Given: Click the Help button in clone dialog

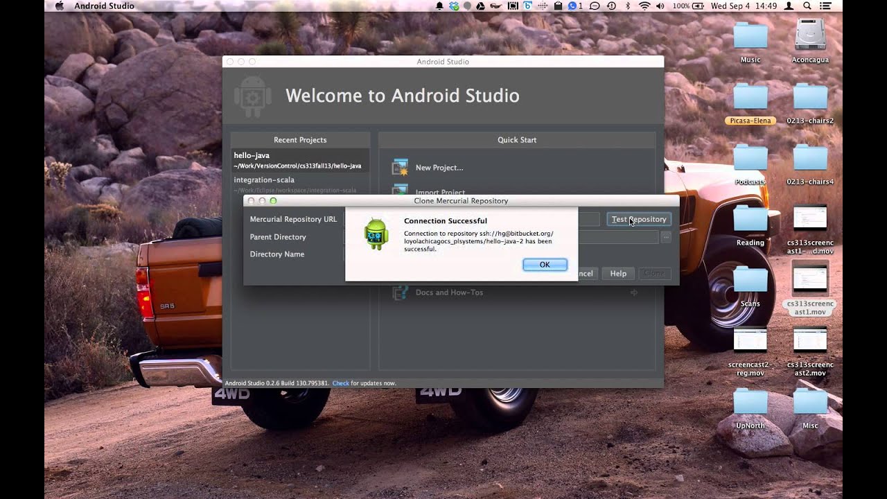Looking at the screenshot, I should point(618,274).
